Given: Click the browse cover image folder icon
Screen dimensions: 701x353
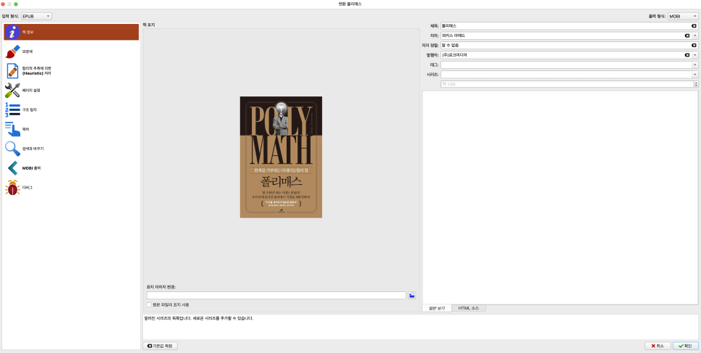Looking at the screenshot, I should point(411,295).
